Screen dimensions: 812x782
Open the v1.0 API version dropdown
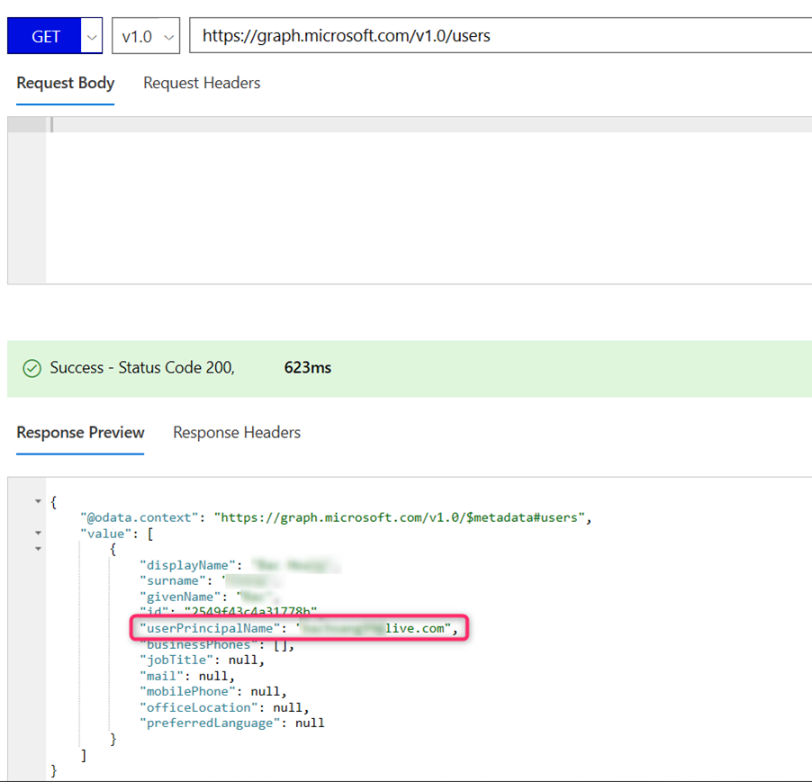pos(146,36)
